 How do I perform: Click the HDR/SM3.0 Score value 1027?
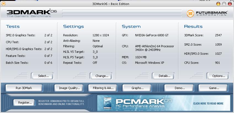click(218, 54)
